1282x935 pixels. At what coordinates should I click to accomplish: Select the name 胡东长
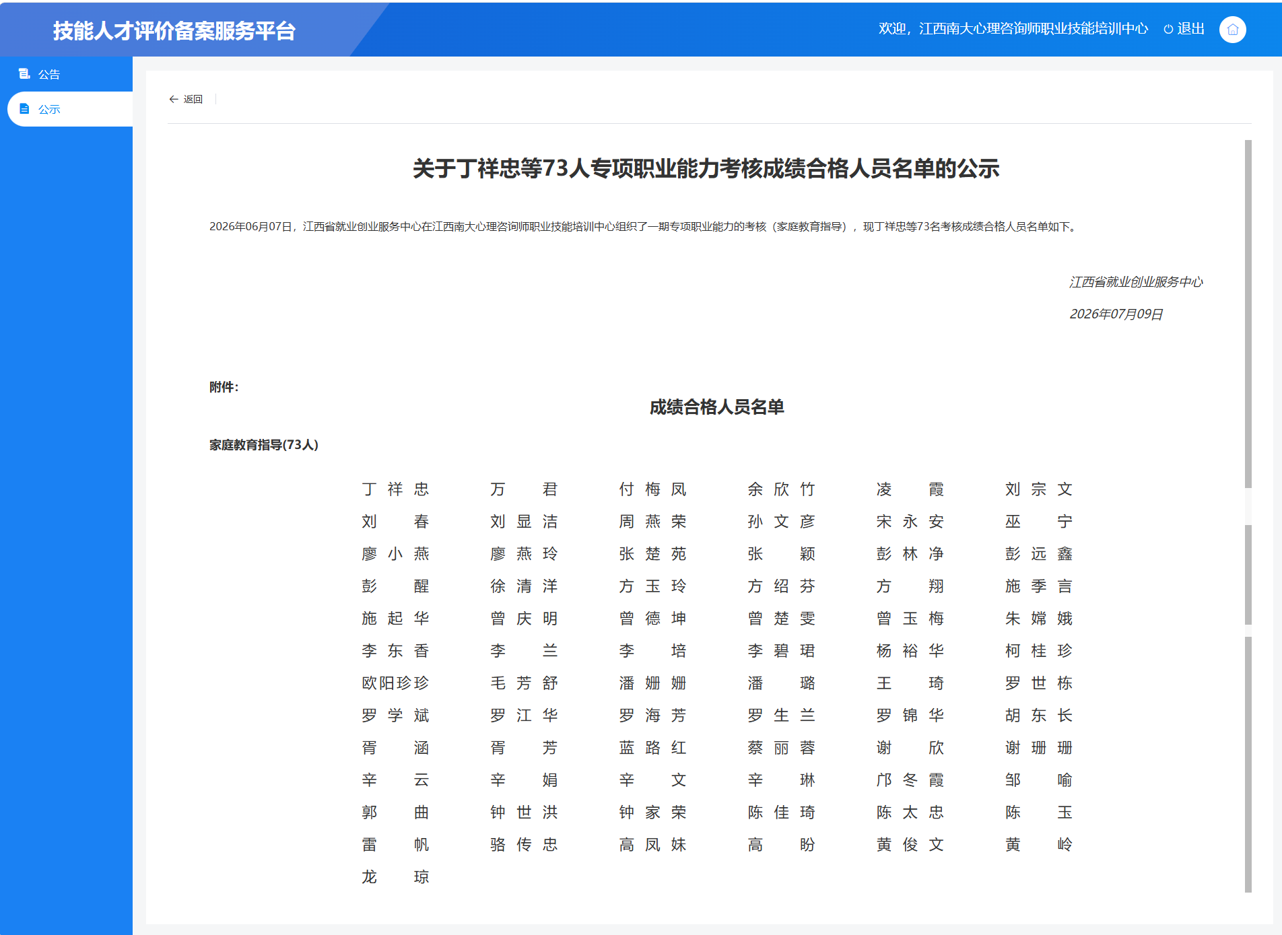1038,716
